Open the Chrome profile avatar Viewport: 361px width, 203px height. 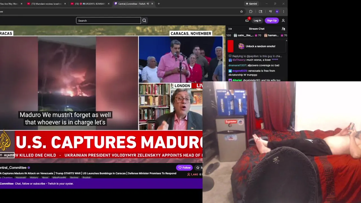click(277, 12)
